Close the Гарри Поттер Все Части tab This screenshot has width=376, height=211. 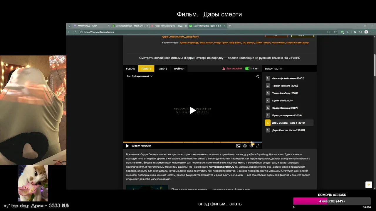click(224, 26)
